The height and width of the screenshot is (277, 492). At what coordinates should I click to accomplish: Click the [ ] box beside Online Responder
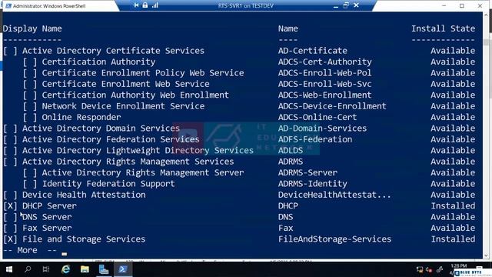click(30, 118)
